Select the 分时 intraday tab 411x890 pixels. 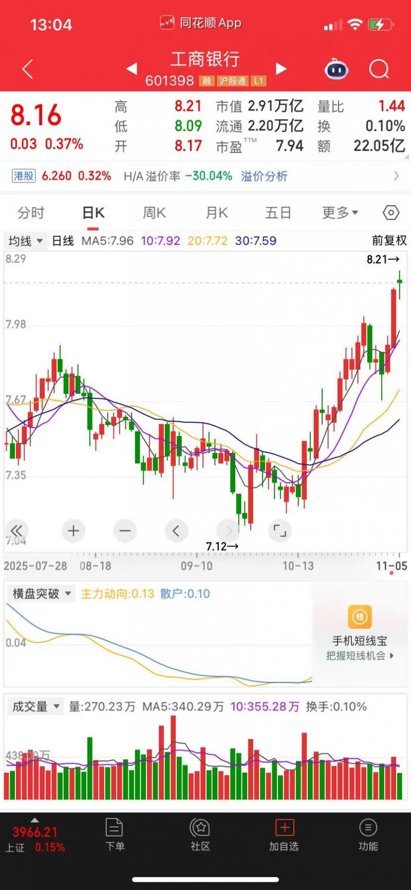(x=31, y=213)
